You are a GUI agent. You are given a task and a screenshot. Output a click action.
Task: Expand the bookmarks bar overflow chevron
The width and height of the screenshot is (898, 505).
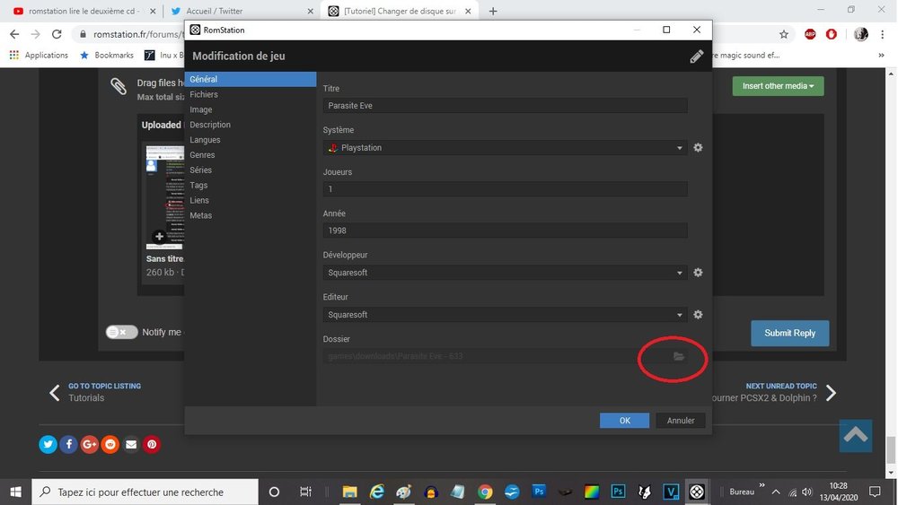tap(881, 56)
